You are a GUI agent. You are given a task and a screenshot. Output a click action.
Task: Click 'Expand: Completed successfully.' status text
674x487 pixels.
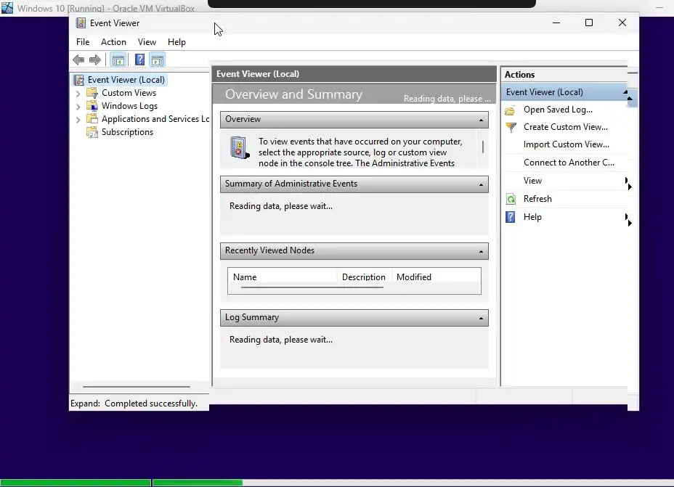(134, 404)
